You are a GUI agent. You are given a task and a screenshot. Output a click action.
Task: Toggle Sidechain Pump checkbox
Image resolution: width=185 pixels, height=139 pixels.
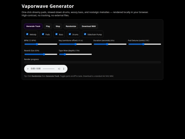coord(85,34)
